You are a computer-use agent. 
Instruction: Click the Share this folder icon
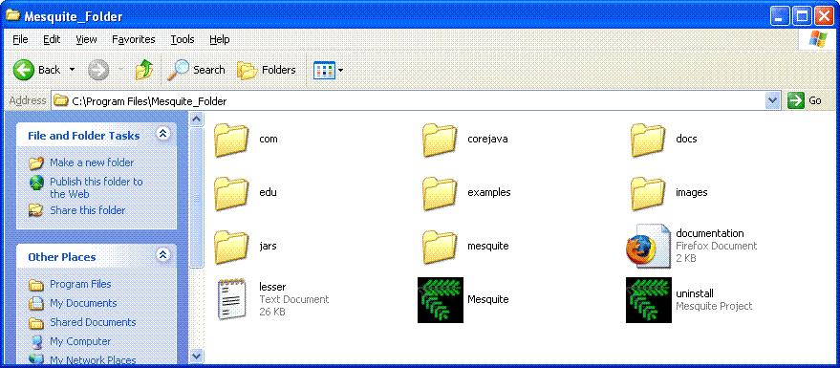pyautogui.click(x=36, y=210)
